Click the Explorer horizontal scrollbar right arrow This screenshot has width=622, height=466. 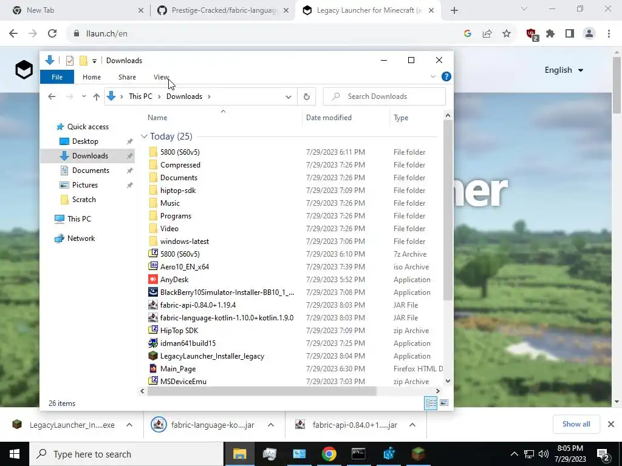437,391
